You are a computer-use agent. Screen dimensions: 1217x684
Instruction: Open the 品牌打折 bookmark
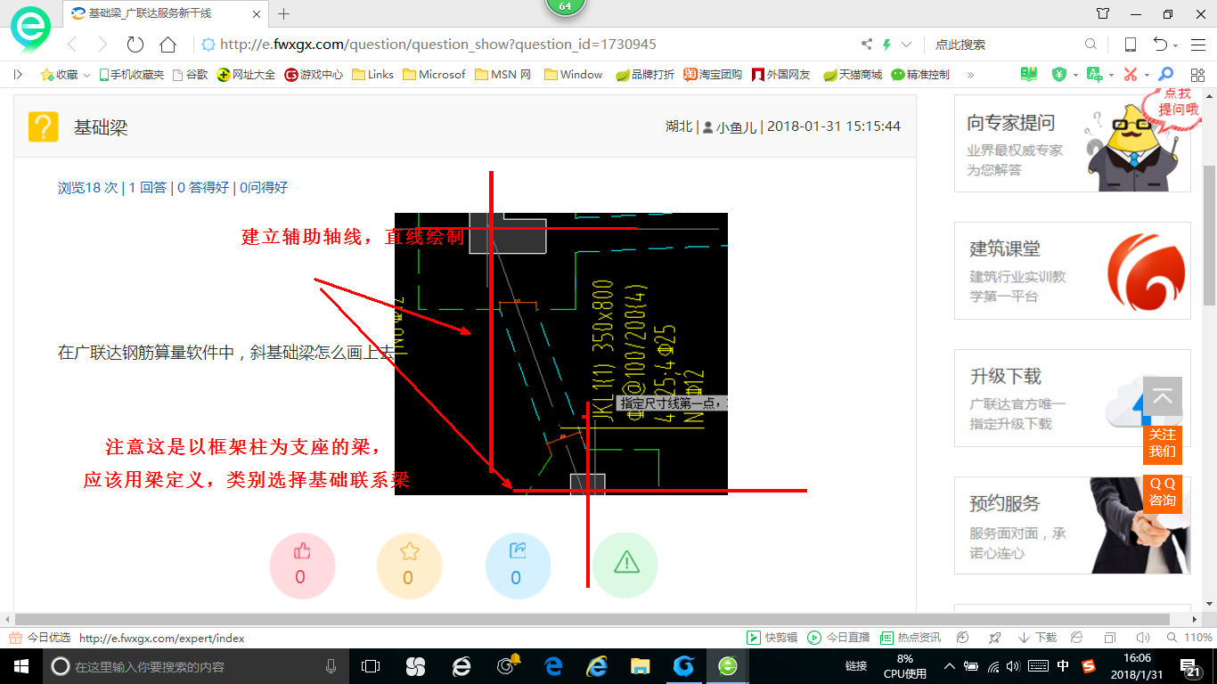[645, 75]
